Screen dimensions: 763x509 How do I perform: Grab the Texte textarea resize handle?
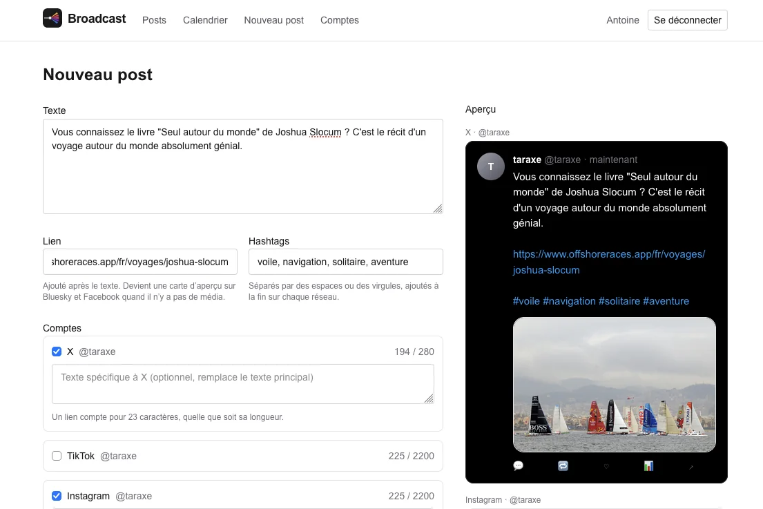tap(438, 209)
